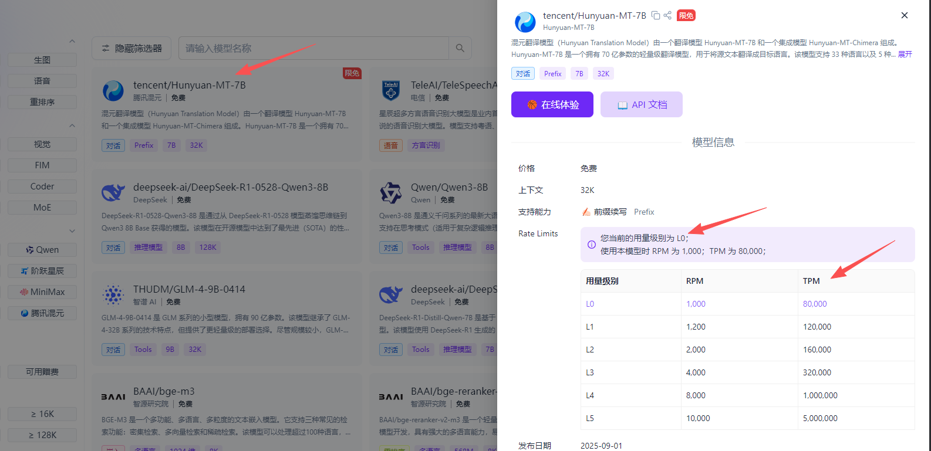The width and height of the screenshot is (931, 451).
Task: Click the L1 row's 120,000 TPM value
Action: [817, 327]
